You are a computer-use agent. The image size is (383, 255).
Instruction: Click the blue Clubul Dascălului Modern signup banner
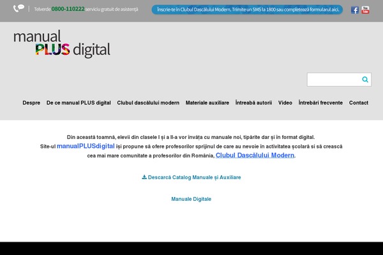(x=247, y=10)
